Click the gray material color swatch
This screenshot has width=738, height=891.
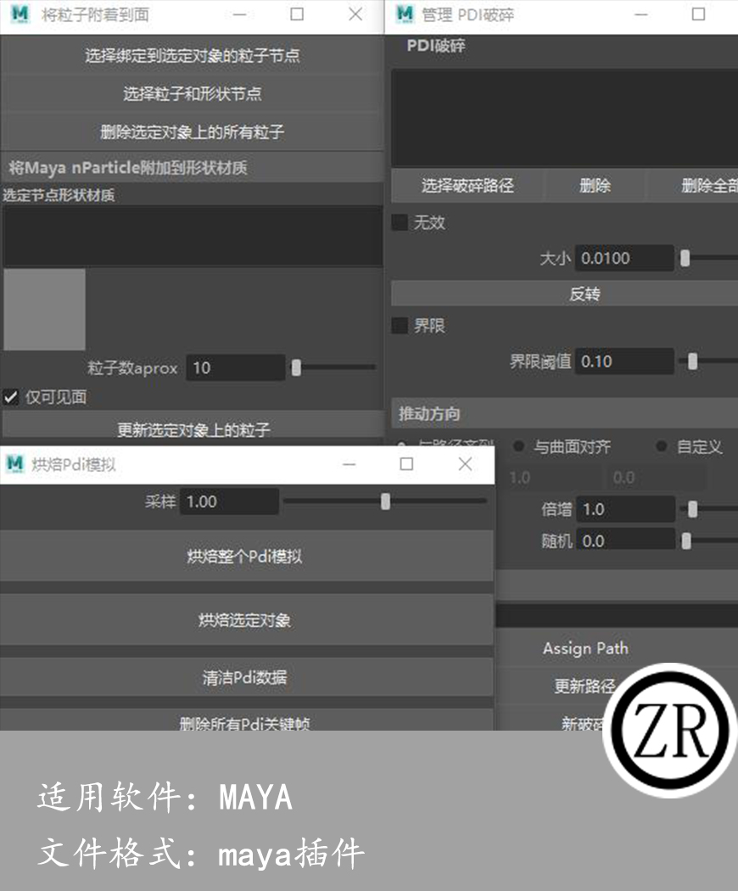46,310
